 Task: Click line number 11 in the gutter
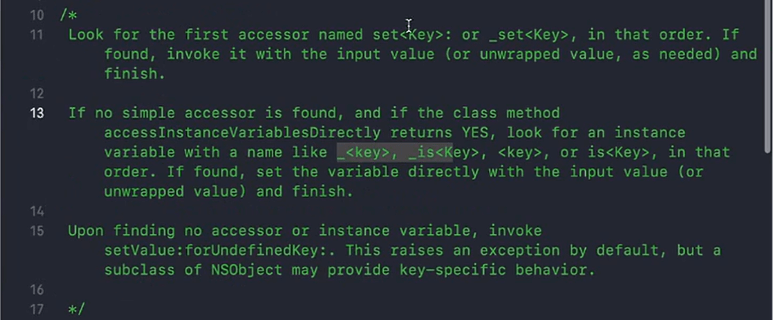[x=36, y=35]
